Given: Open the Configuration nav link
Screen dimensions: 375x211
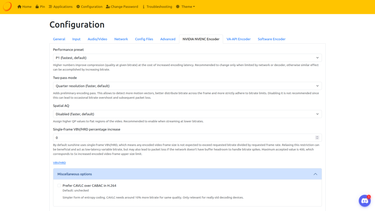Looking at the screenshot, I should (89, 7).
